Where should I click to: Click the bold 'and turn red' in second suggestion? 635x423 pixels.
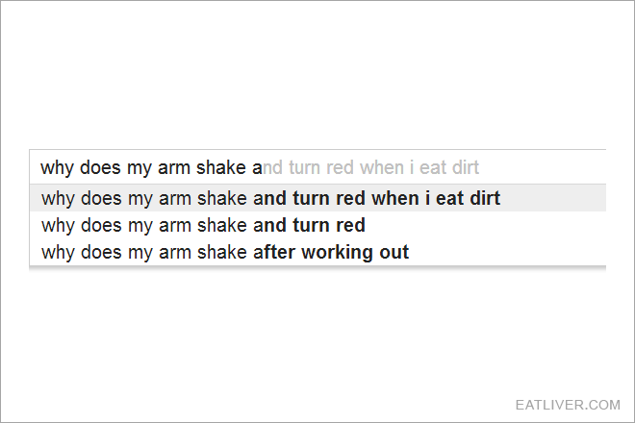309,225
